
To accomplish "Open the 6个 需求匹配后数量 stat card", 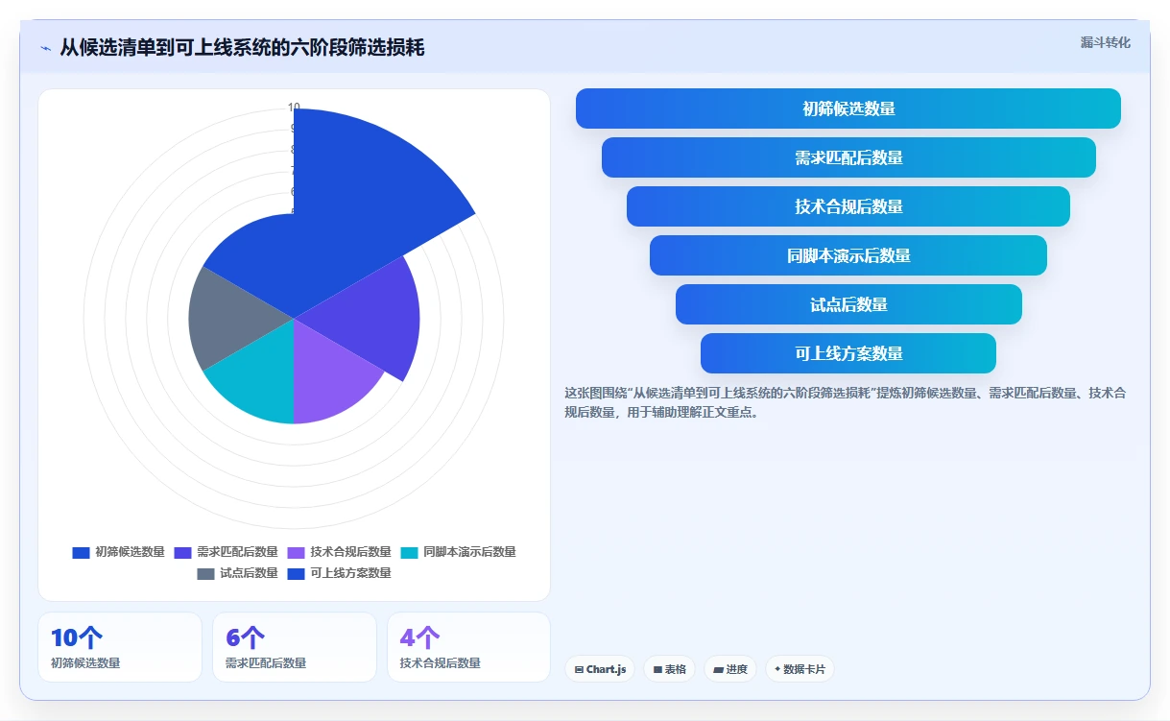I will coord(295,647).
